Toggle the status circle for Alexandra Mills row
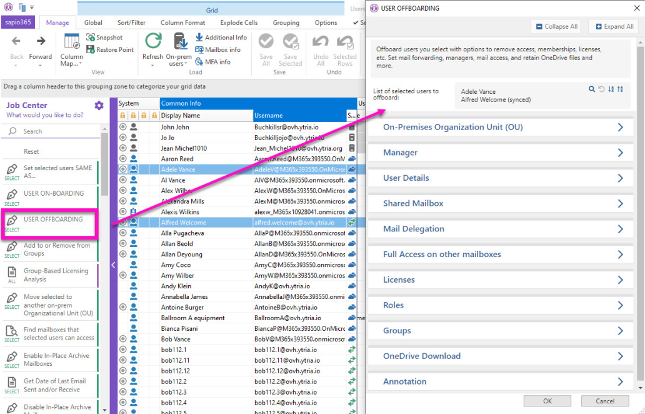 122,201
